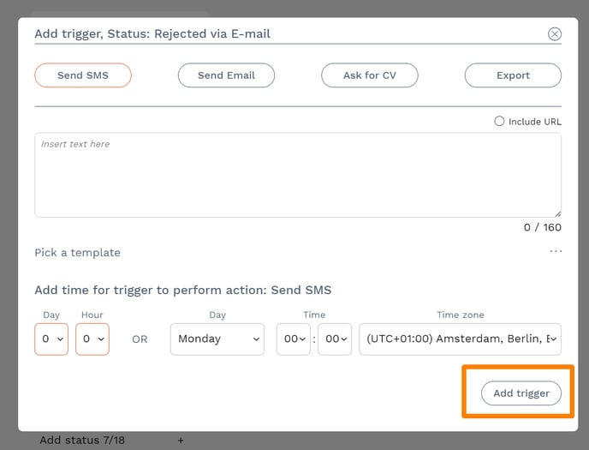
Task: Open the Monday weekday dropdown
Action: pos(217,339)
